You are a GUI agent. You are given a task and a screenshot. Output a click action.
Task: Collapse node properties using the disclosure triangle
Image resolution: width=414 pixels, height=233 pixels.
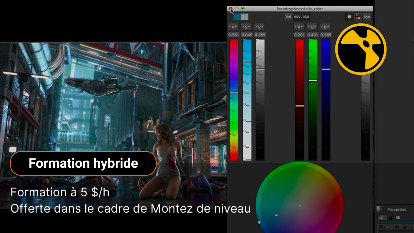(381, 227)
